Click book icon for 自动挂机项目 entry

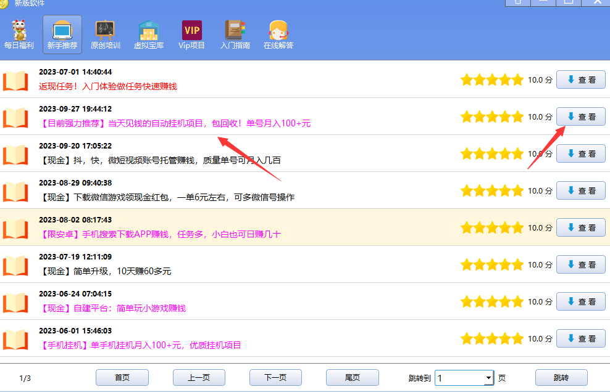point(15,117)
